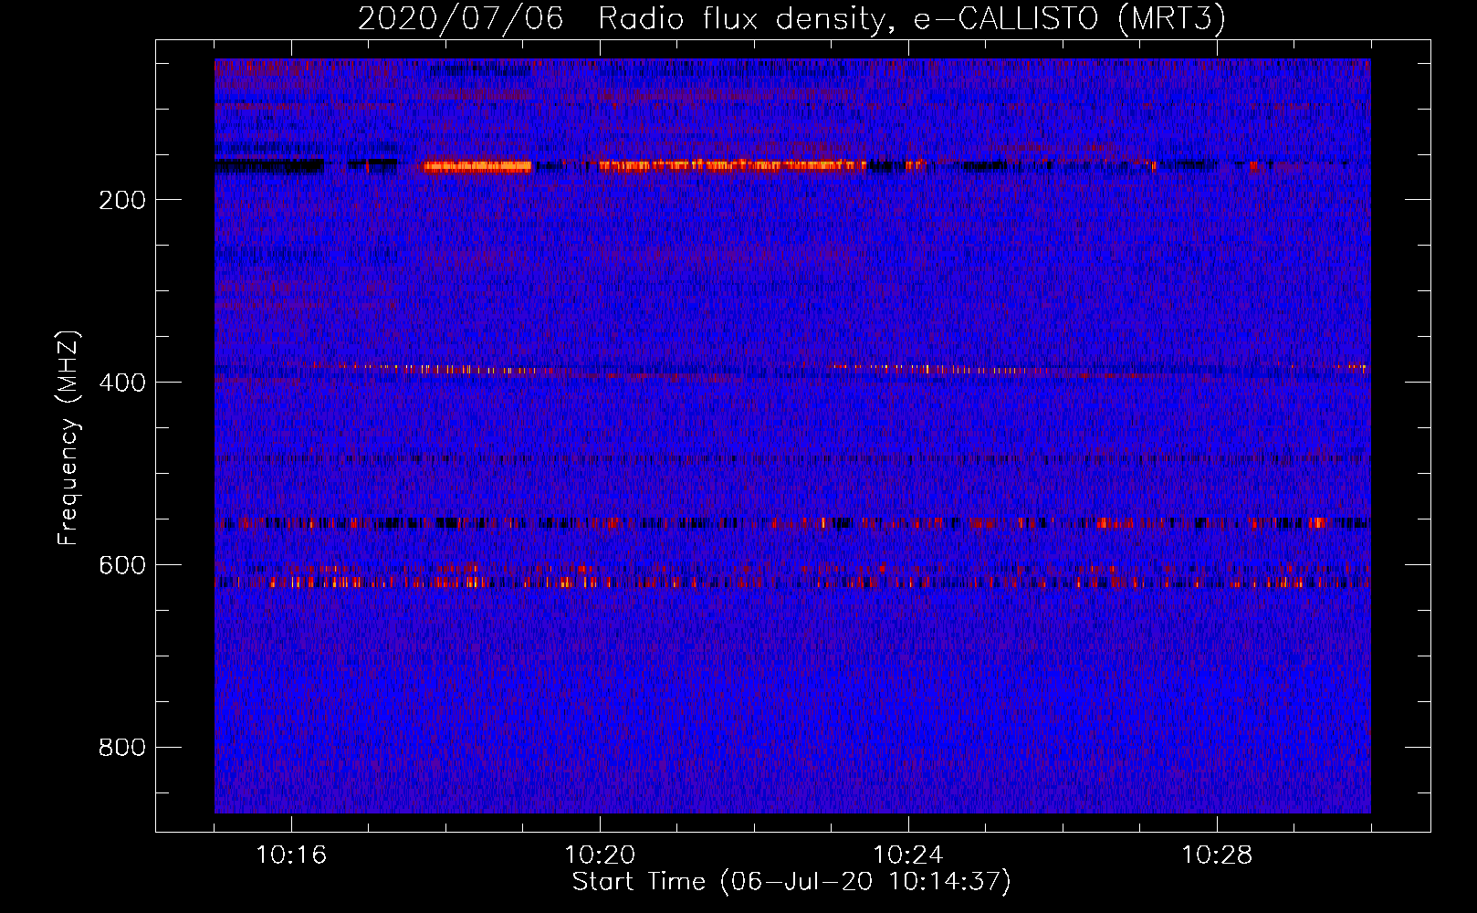Click the 10:16 time tick label

291,855
